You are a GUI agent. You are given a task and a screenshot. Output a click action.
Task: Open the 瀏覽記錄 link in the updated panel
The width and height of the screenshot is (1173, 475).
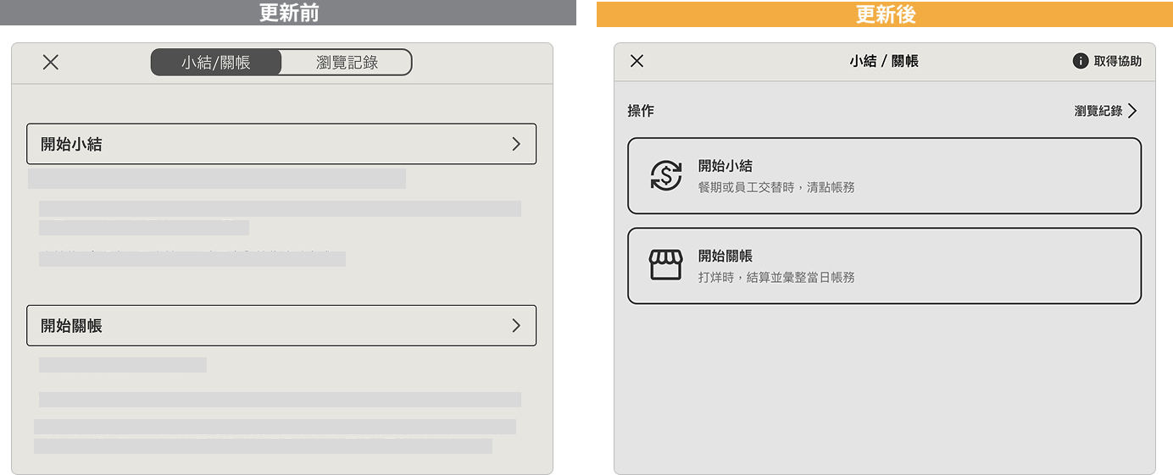(1098, 111)
